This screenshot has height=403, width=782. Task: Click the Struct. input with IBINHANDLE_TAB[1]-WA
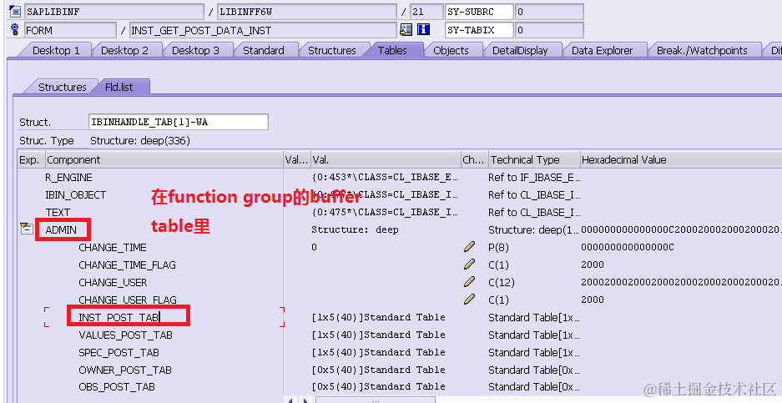[x=178, y=122]
